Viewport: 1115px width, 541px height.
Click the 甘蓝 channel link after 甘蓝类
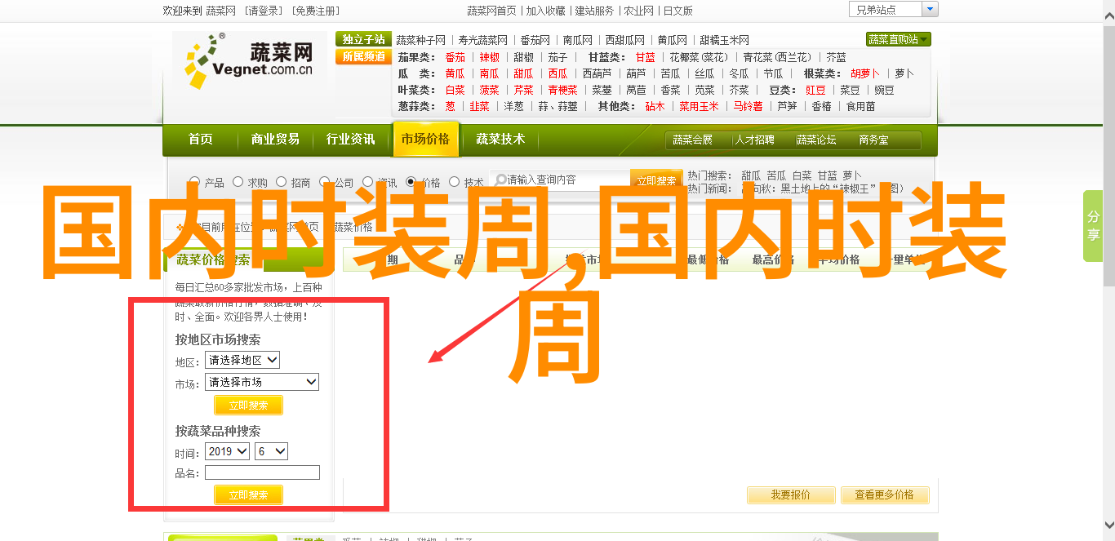(645, 57)
